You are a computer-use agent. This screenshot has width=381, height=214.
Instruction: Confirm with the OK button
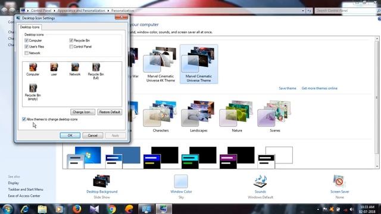[x=70, y=136]
